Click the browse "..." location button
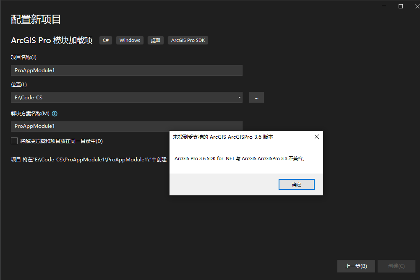Image resolution: width=420 pixels, height=280 pixels. pos(256,97)
